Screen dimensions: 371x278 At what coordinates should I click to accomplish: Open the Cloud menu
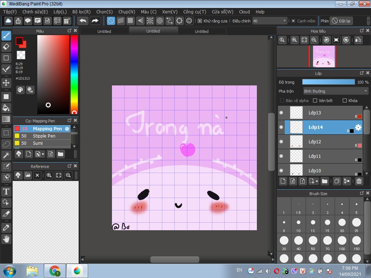coord(245,12)
